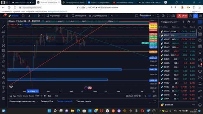
Task: Open the chart patterns tool
Action: 3,46
